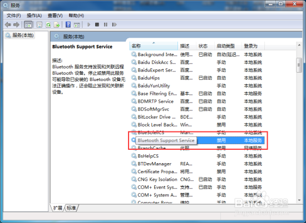
Task: Click the gear icon beside Certificate Propagation
Action: pos(134,171)
